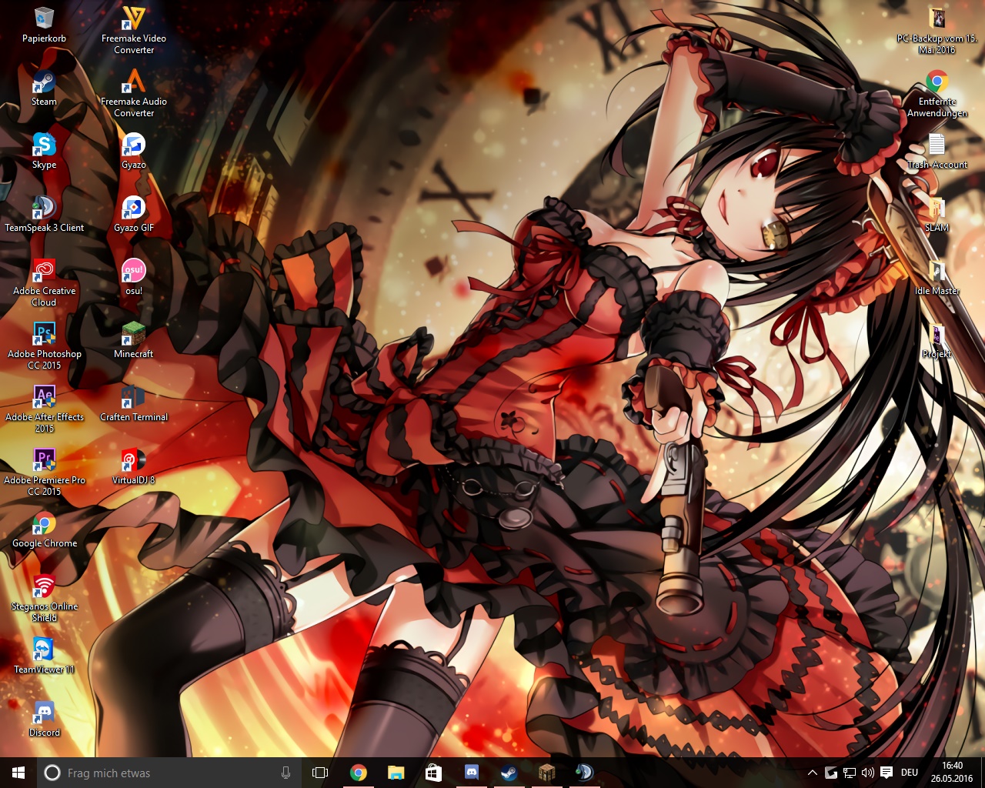The image size is (985, 788).
Task: Toggle the Cortana microphone in search bar
Action: [x=285, y=773]
